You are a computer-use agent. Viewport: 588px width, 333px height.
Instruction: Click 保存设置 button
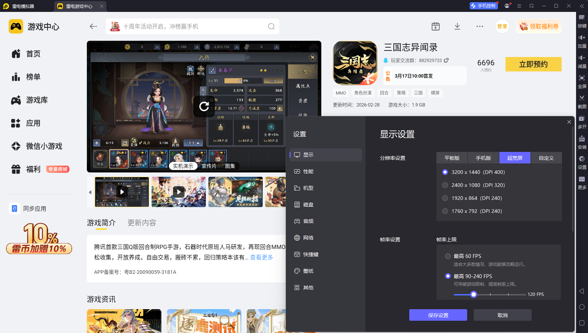click(x=438, y=315)
